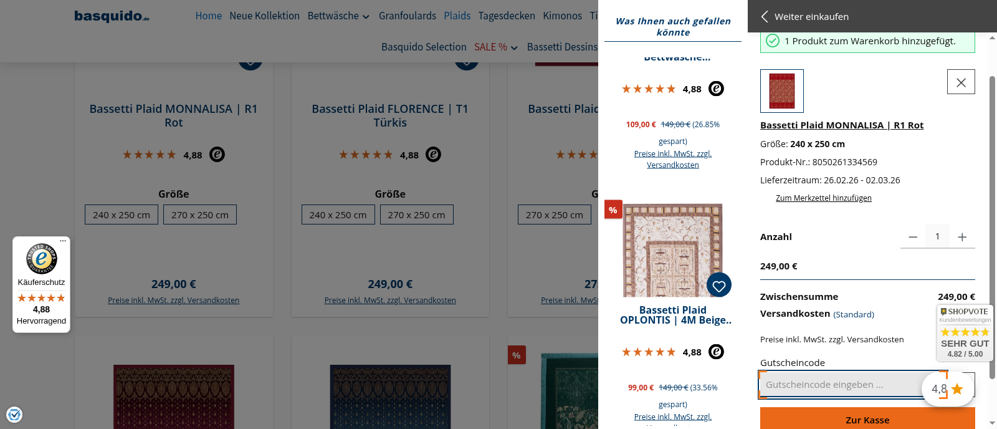Click Zum Merkzettel hinzufügen link
This screenshot has height=429, width=997.
pos(823,198)
